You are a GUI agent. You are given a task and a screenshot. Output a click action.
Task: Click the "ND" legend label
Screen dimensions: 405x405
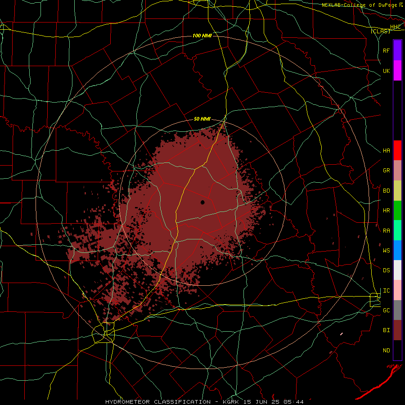coord(386,351)
